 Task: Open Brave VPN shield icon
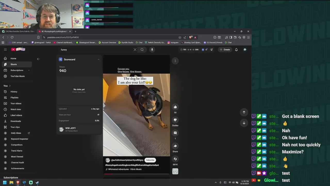click(x=244, y=37)
